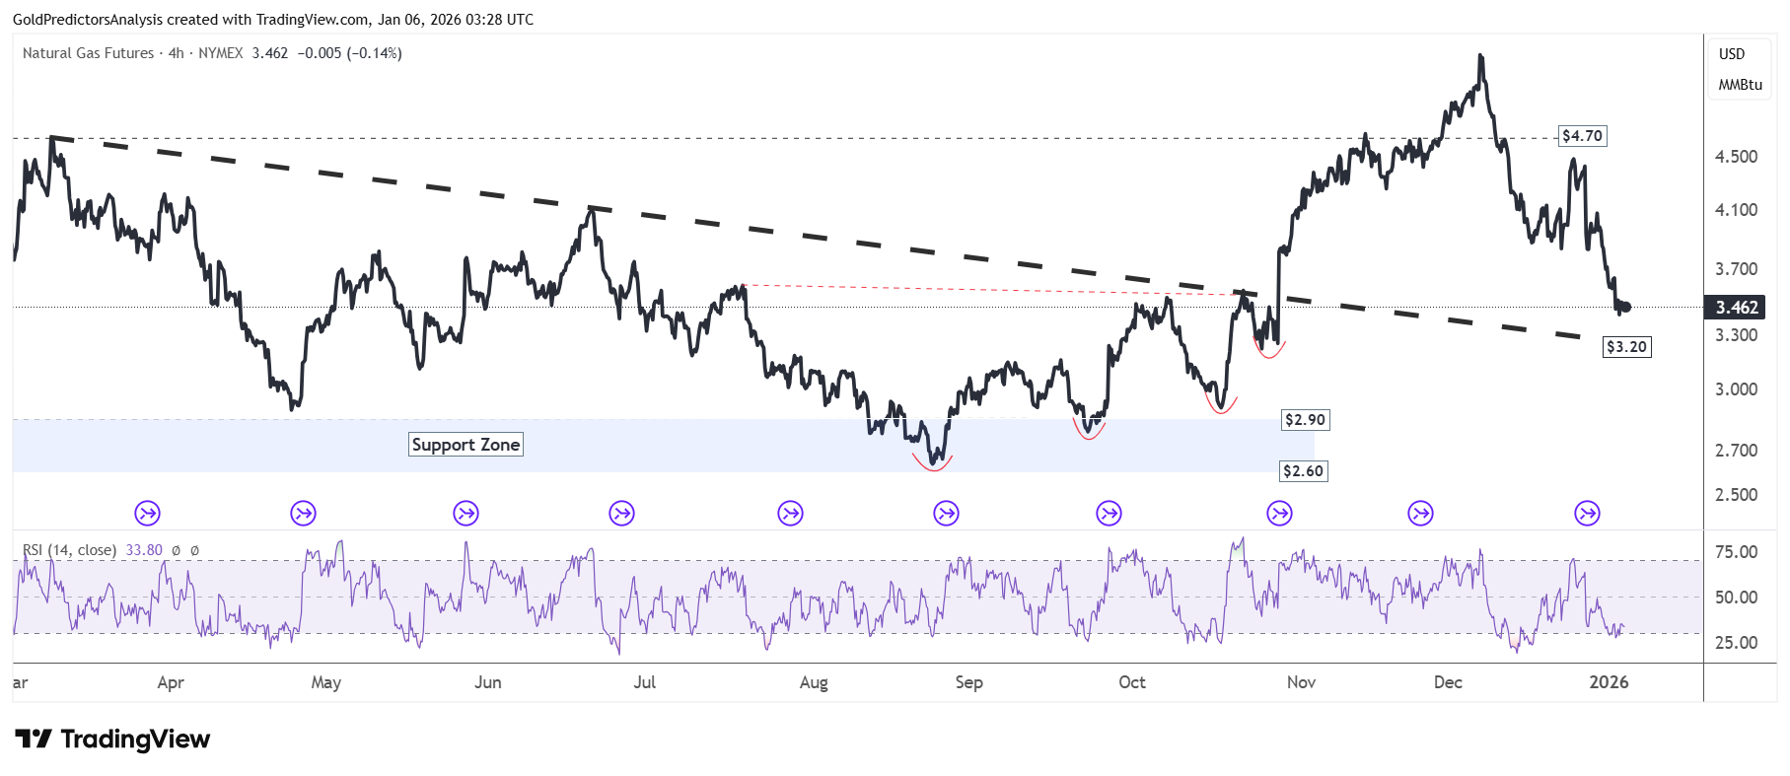
Task: Click the 3.000 price axis label
Action: pos(1736,389)
